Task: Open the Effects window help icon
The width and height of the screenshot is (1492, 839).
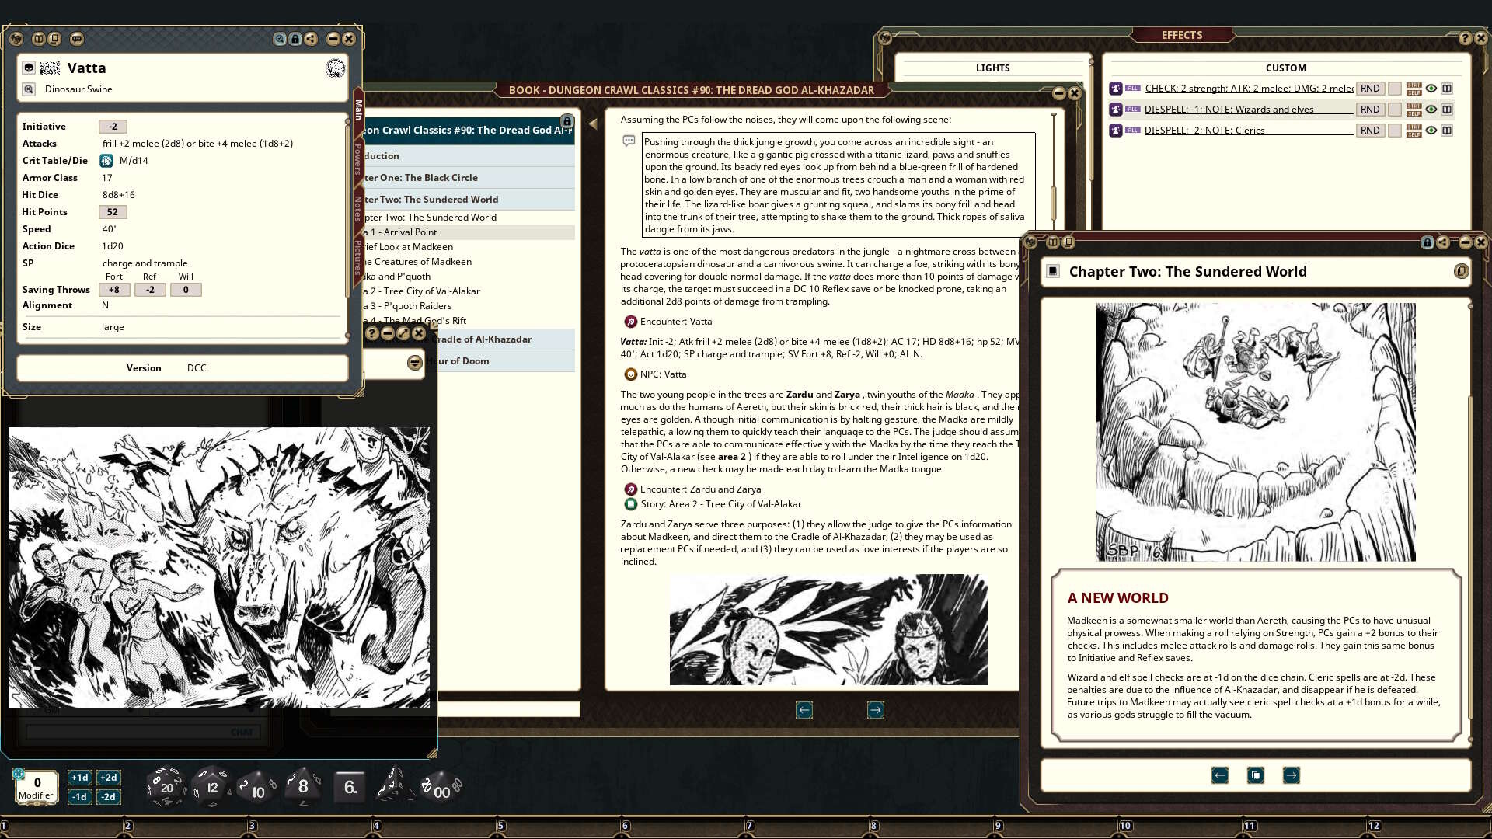Action: 1465,38
